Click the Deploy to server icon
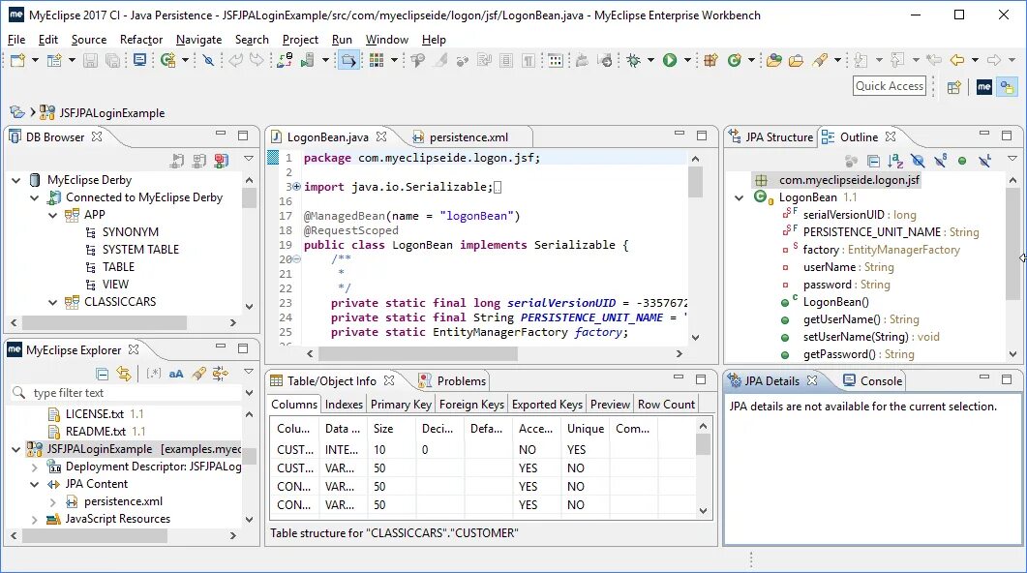 (284, 60)
